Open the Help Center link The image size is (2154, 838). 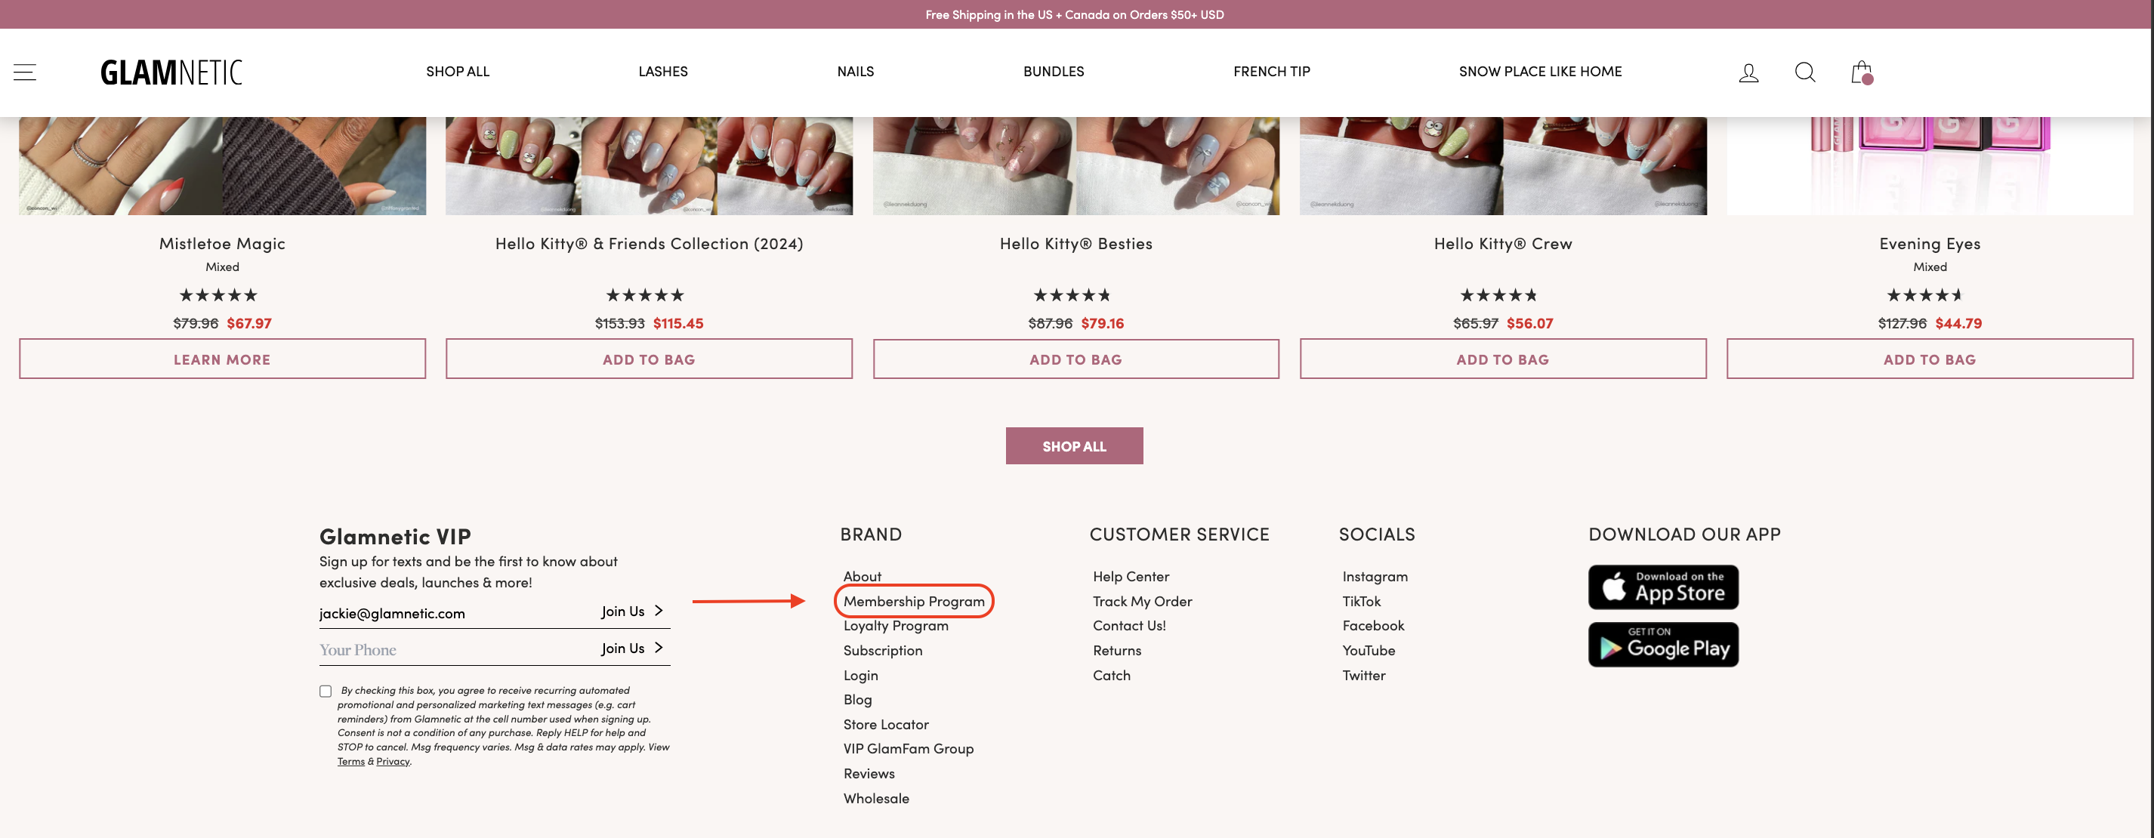[x=1131, y=577]
